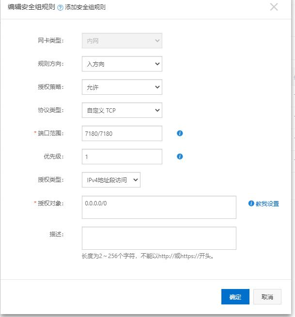
Task: Click the info icon next to 端口范围
Action: click(180, 133)
